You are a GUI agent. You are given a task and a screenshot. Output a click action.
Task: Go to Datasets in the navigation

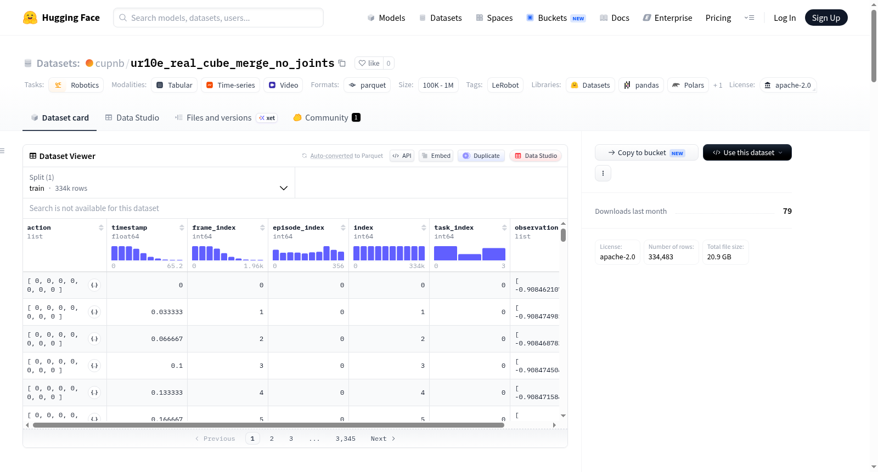point(440,18)
